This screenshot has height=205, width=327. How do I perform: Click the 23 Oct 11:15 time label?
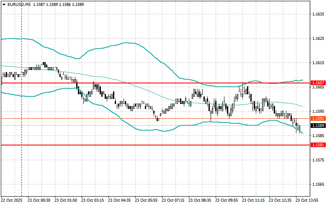point(253,200)
